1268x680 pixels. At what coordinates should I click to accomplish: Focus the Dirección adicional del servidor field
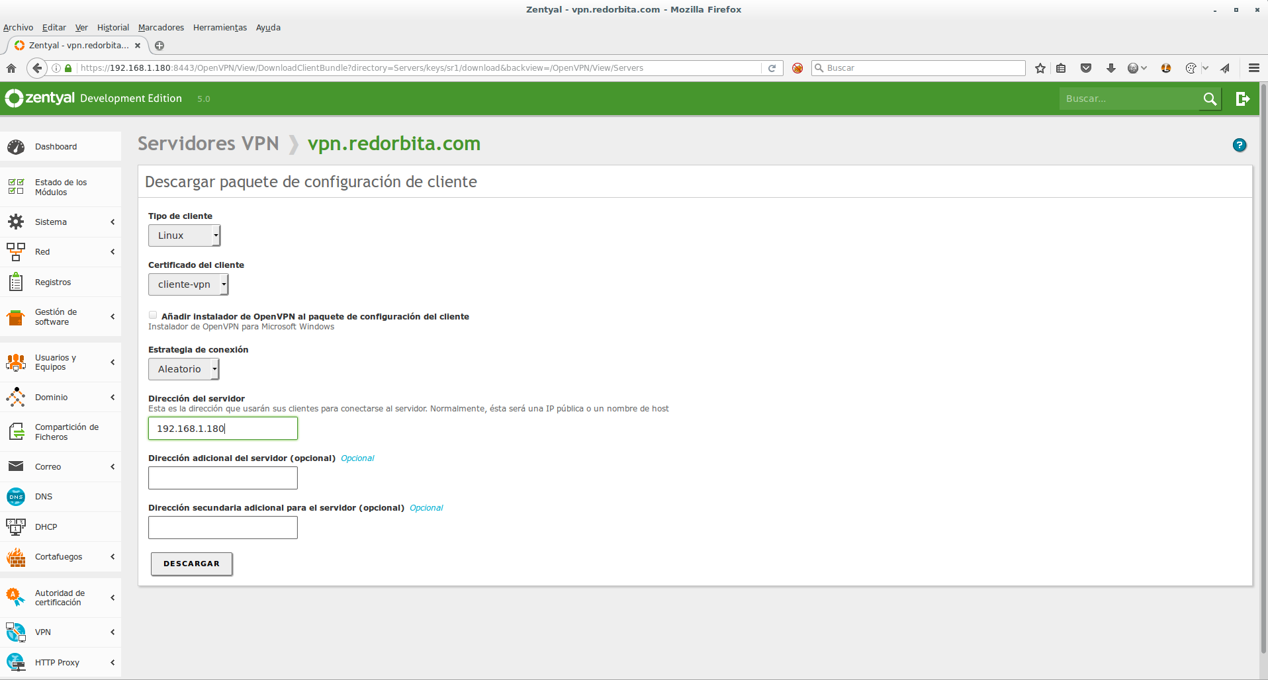tap(223, 478)
